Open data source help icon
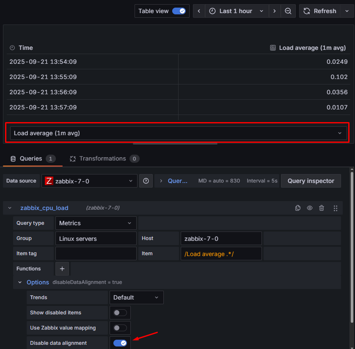355x349 pixels. pyautogui.click(x=146, y=181)
